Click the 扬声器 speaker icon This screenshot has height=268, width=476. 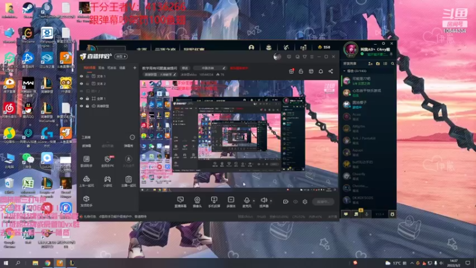(264, 200)
